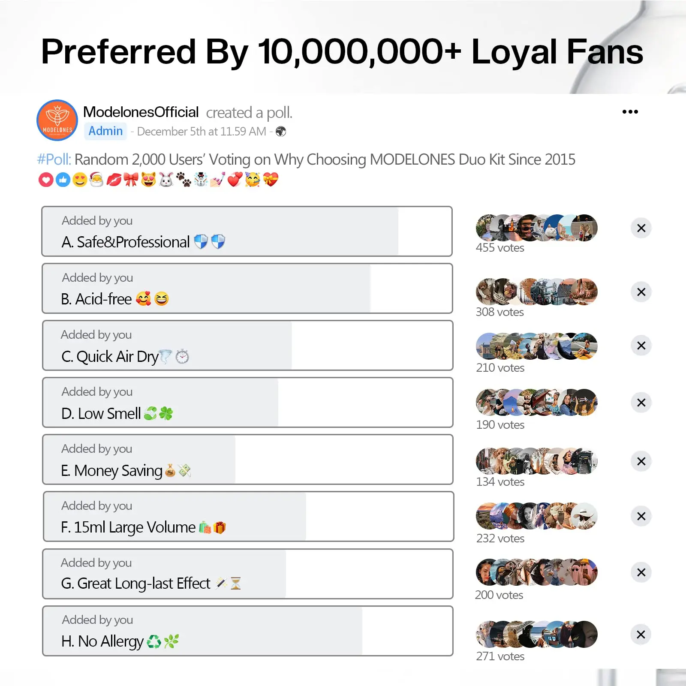
Task: Click the #Poll hashtag link
Action: coord(54,159)
